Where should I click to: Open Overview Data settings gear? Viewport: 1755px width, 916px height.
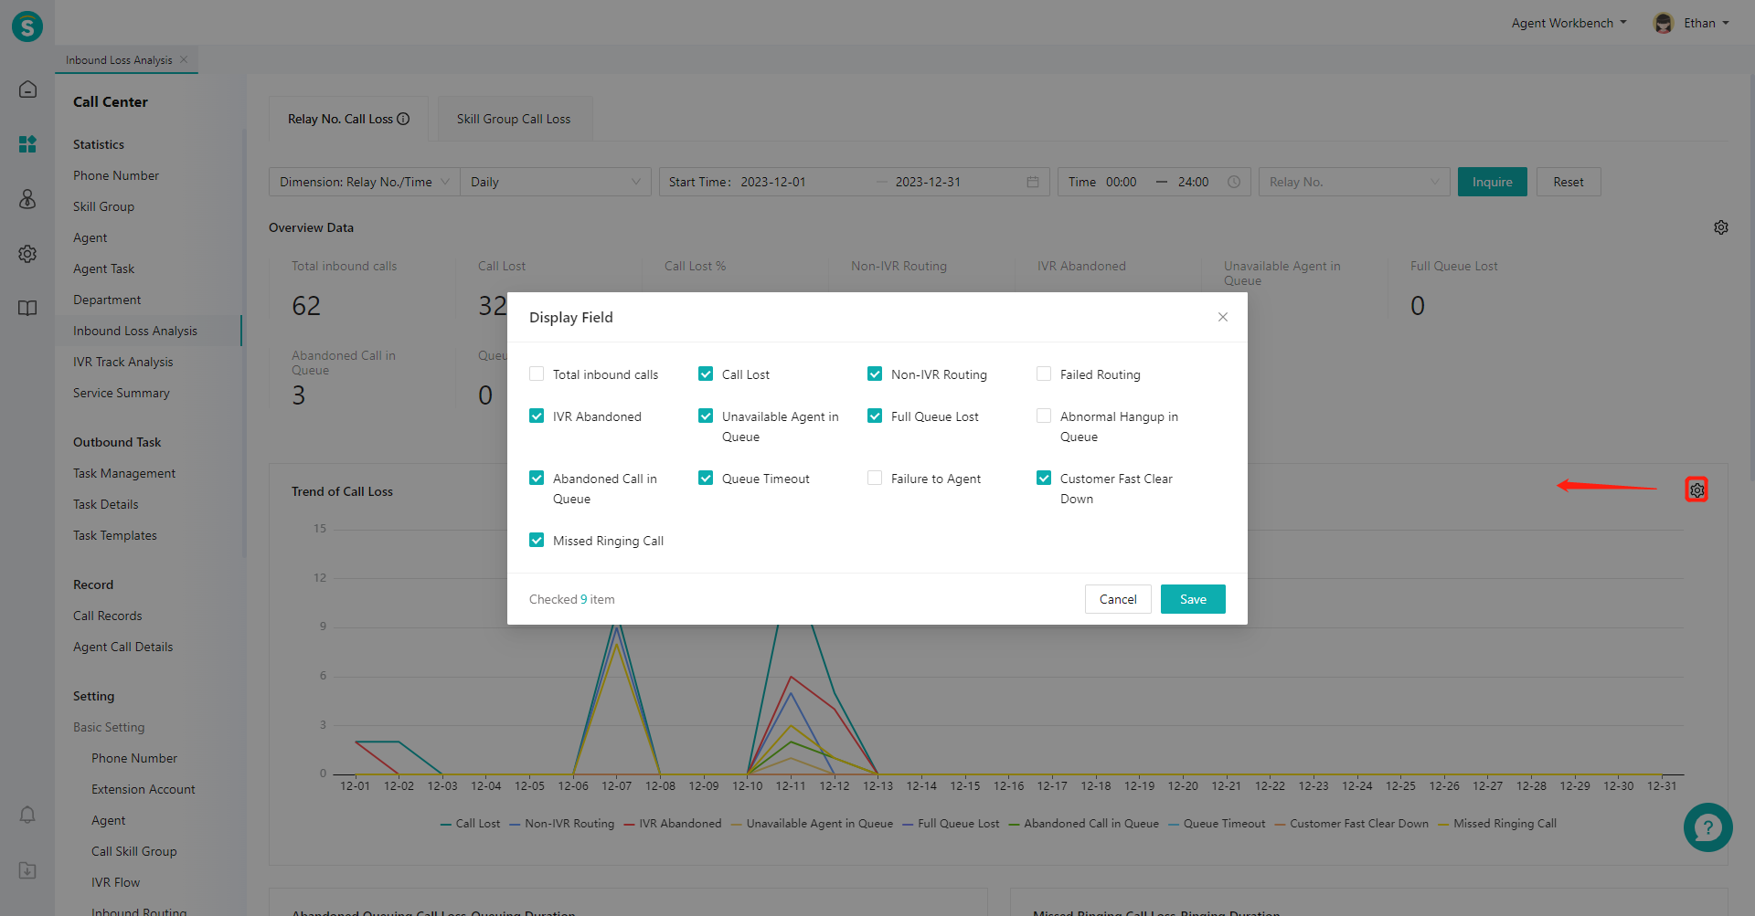tap(1721, 227)
